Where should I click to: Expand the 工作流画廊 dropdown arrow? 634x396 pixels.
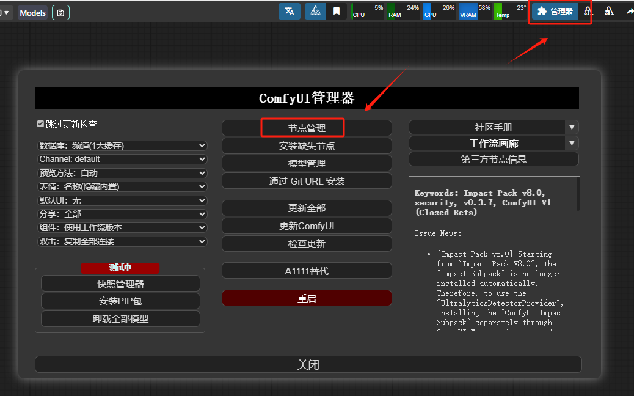(572, 143)
